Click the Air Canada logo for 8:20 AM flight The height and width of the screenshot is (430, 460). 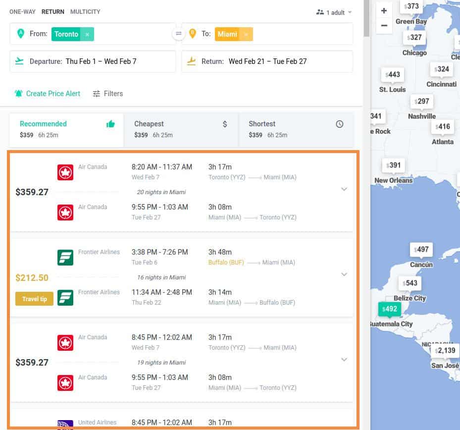[65, 172]
